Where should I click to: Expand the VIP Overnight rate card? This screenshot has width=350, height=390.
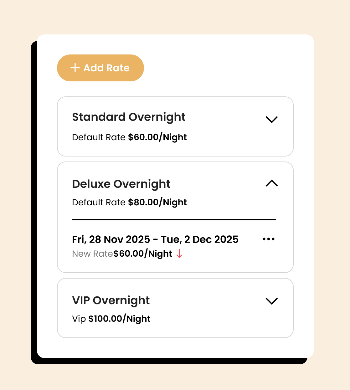(x=271, y=301)
